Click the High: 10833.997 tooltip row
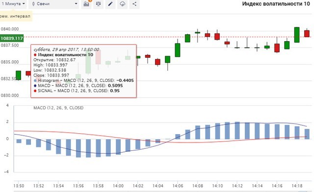 (51, 65)
